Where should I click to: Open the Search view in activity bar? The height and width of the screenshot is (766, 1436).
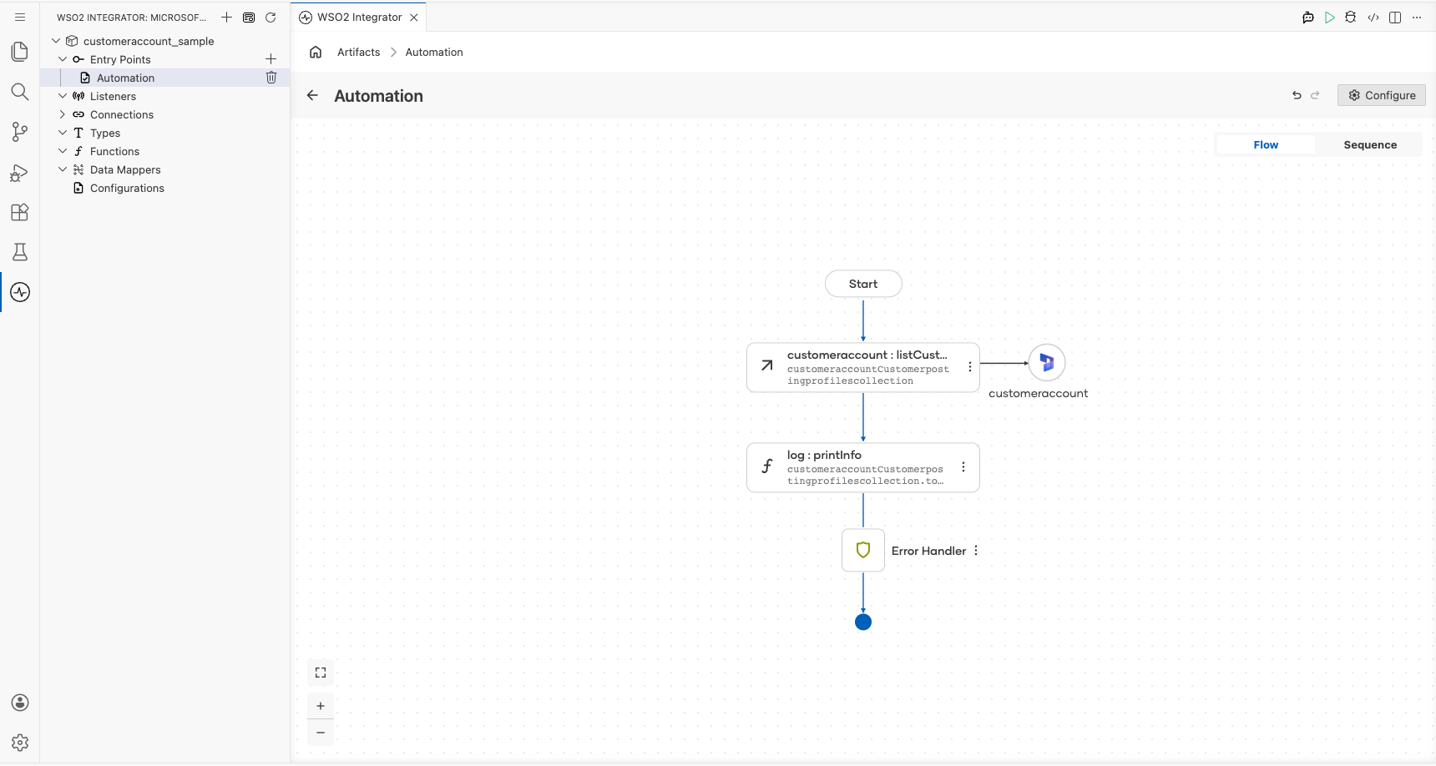(20, 92)
